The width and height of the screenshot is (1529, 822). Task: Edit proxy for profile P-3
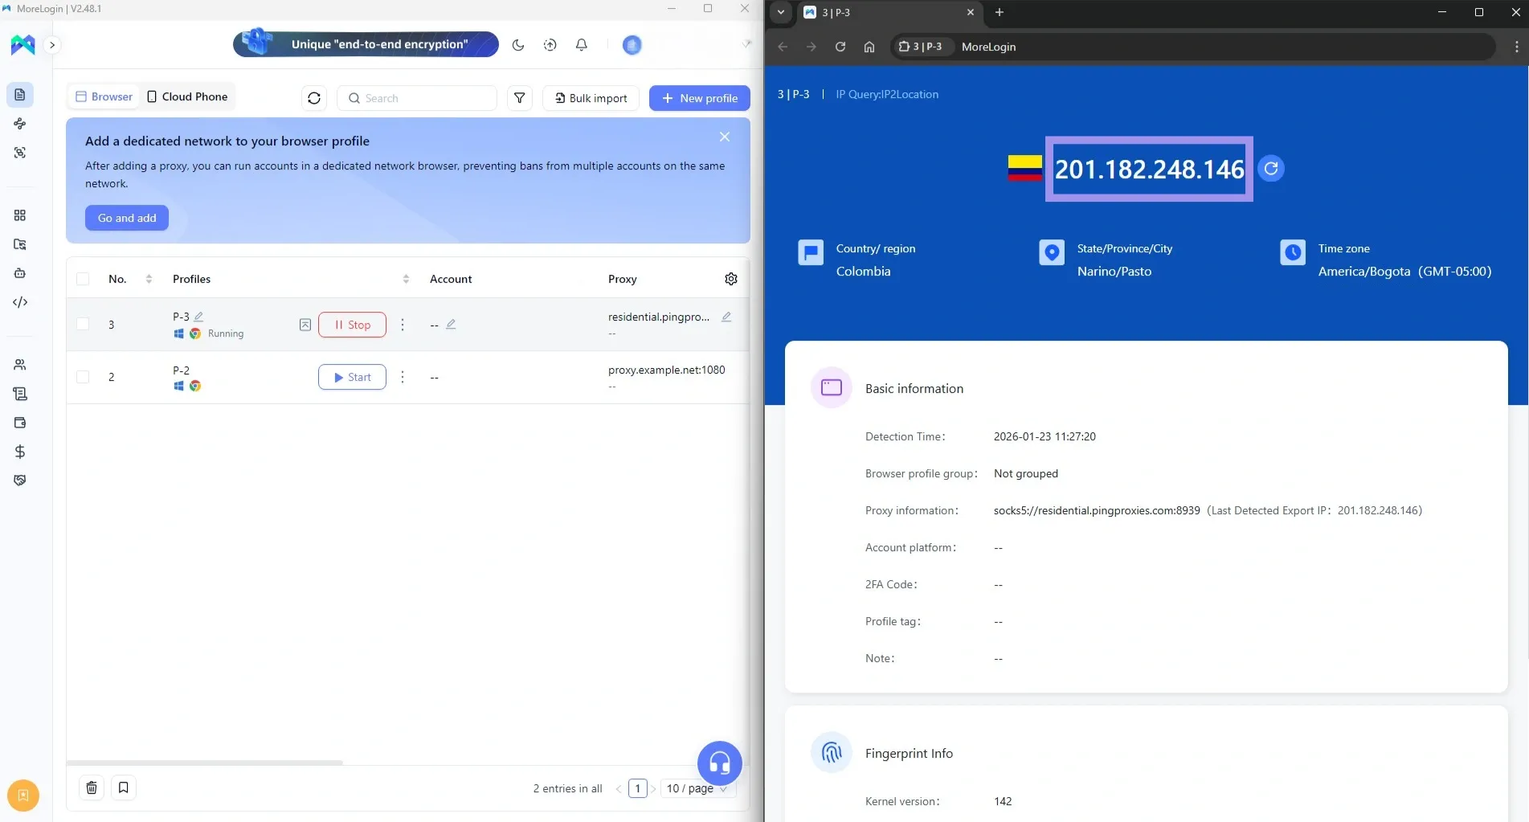pos(726,317)
